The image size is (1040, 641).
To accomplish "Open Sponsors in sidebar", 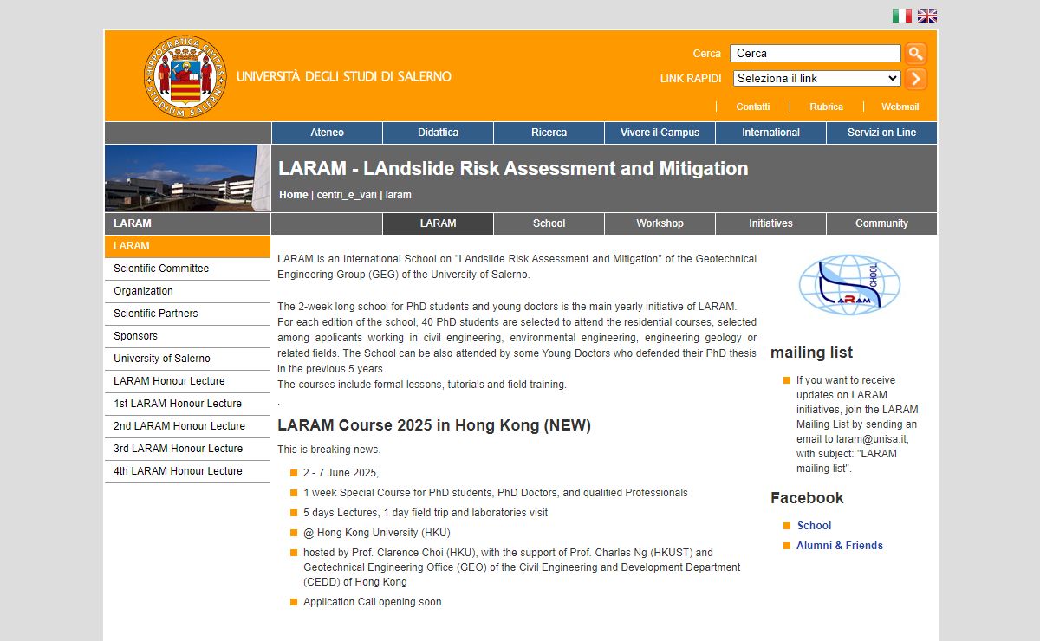I will point(187,336).
